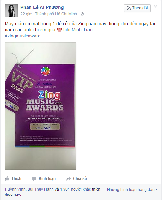Click the Theo dõi follow button

click(137, 8)
